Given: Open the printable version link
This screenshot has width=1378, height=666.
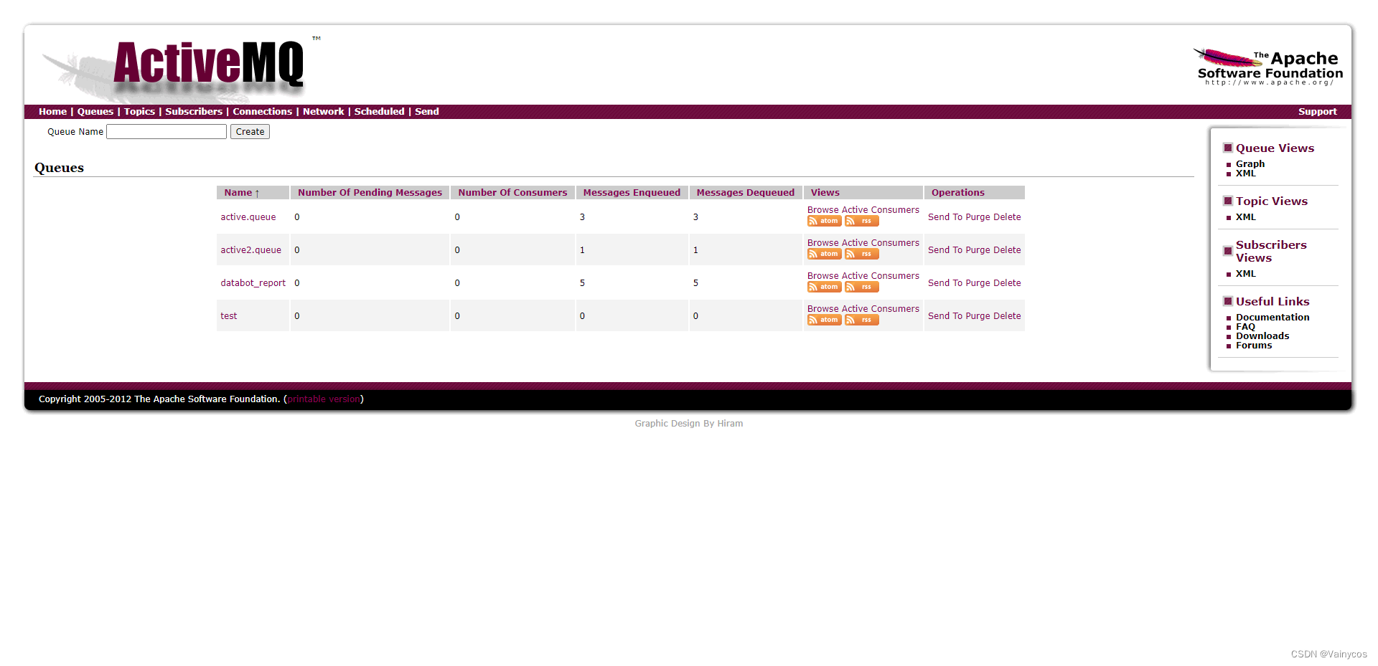Looking at the screenshot, I should coord(324,399).
